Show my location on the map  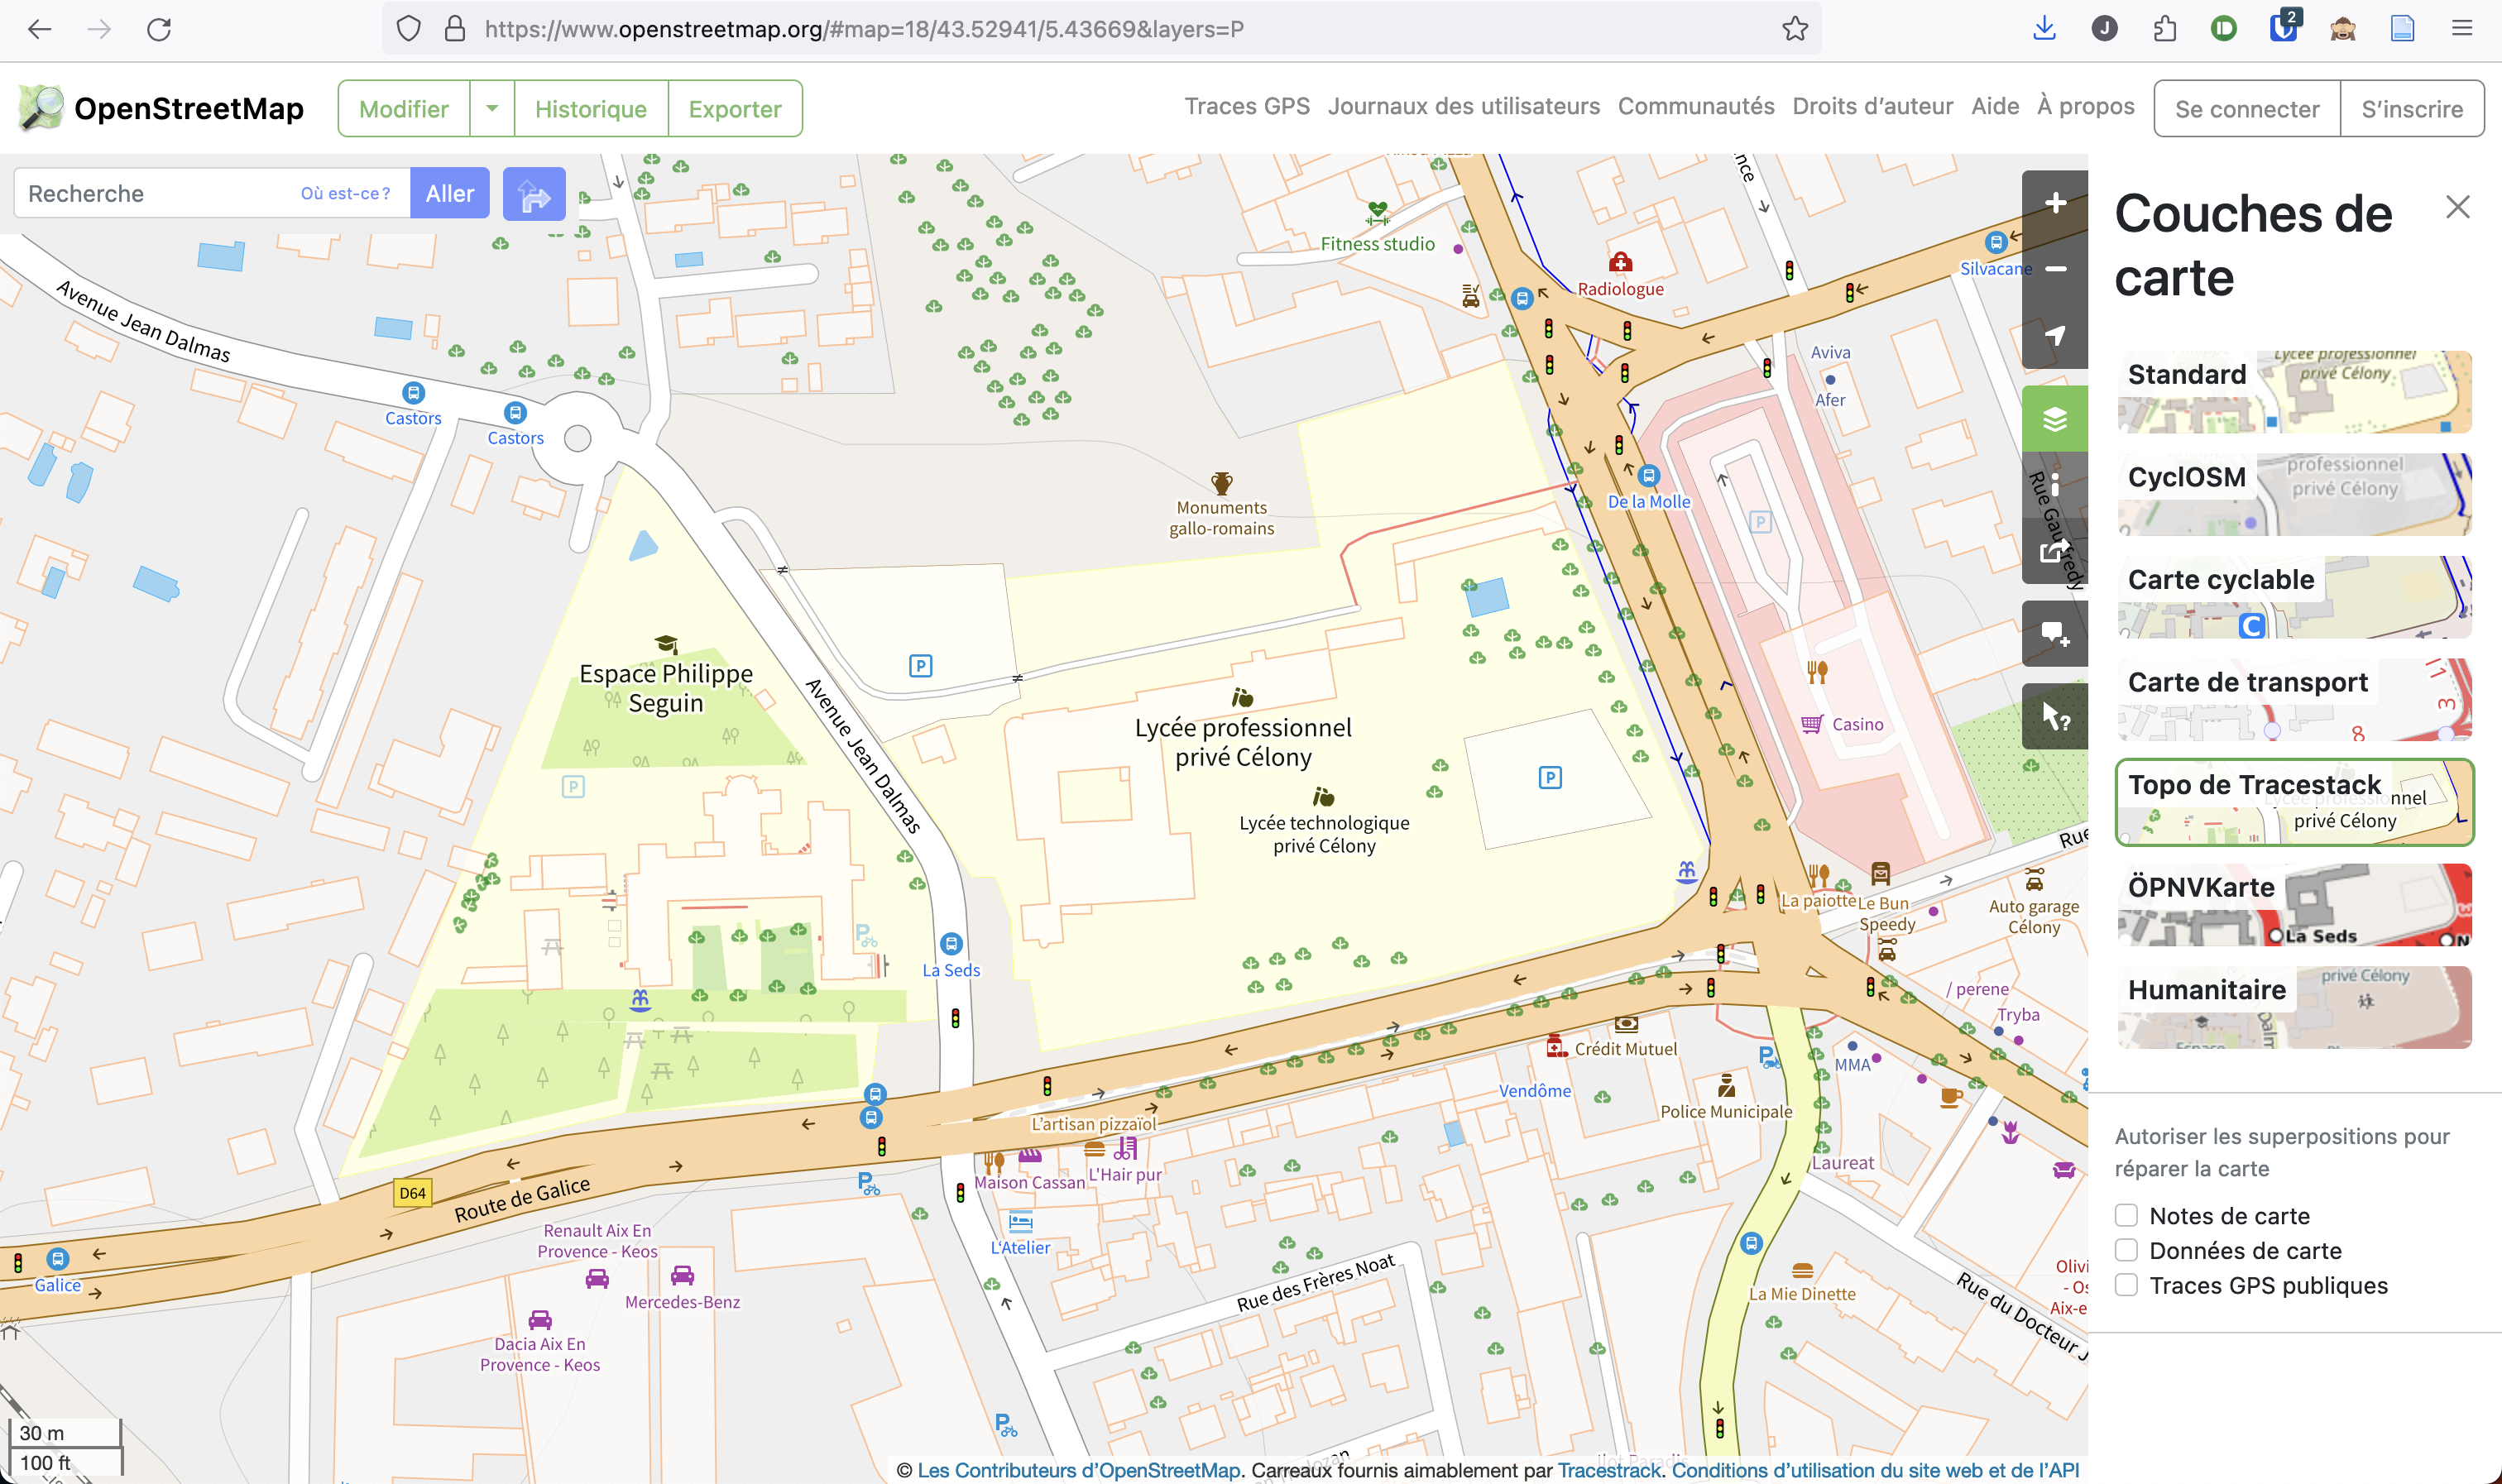[x=2054, y=335]
